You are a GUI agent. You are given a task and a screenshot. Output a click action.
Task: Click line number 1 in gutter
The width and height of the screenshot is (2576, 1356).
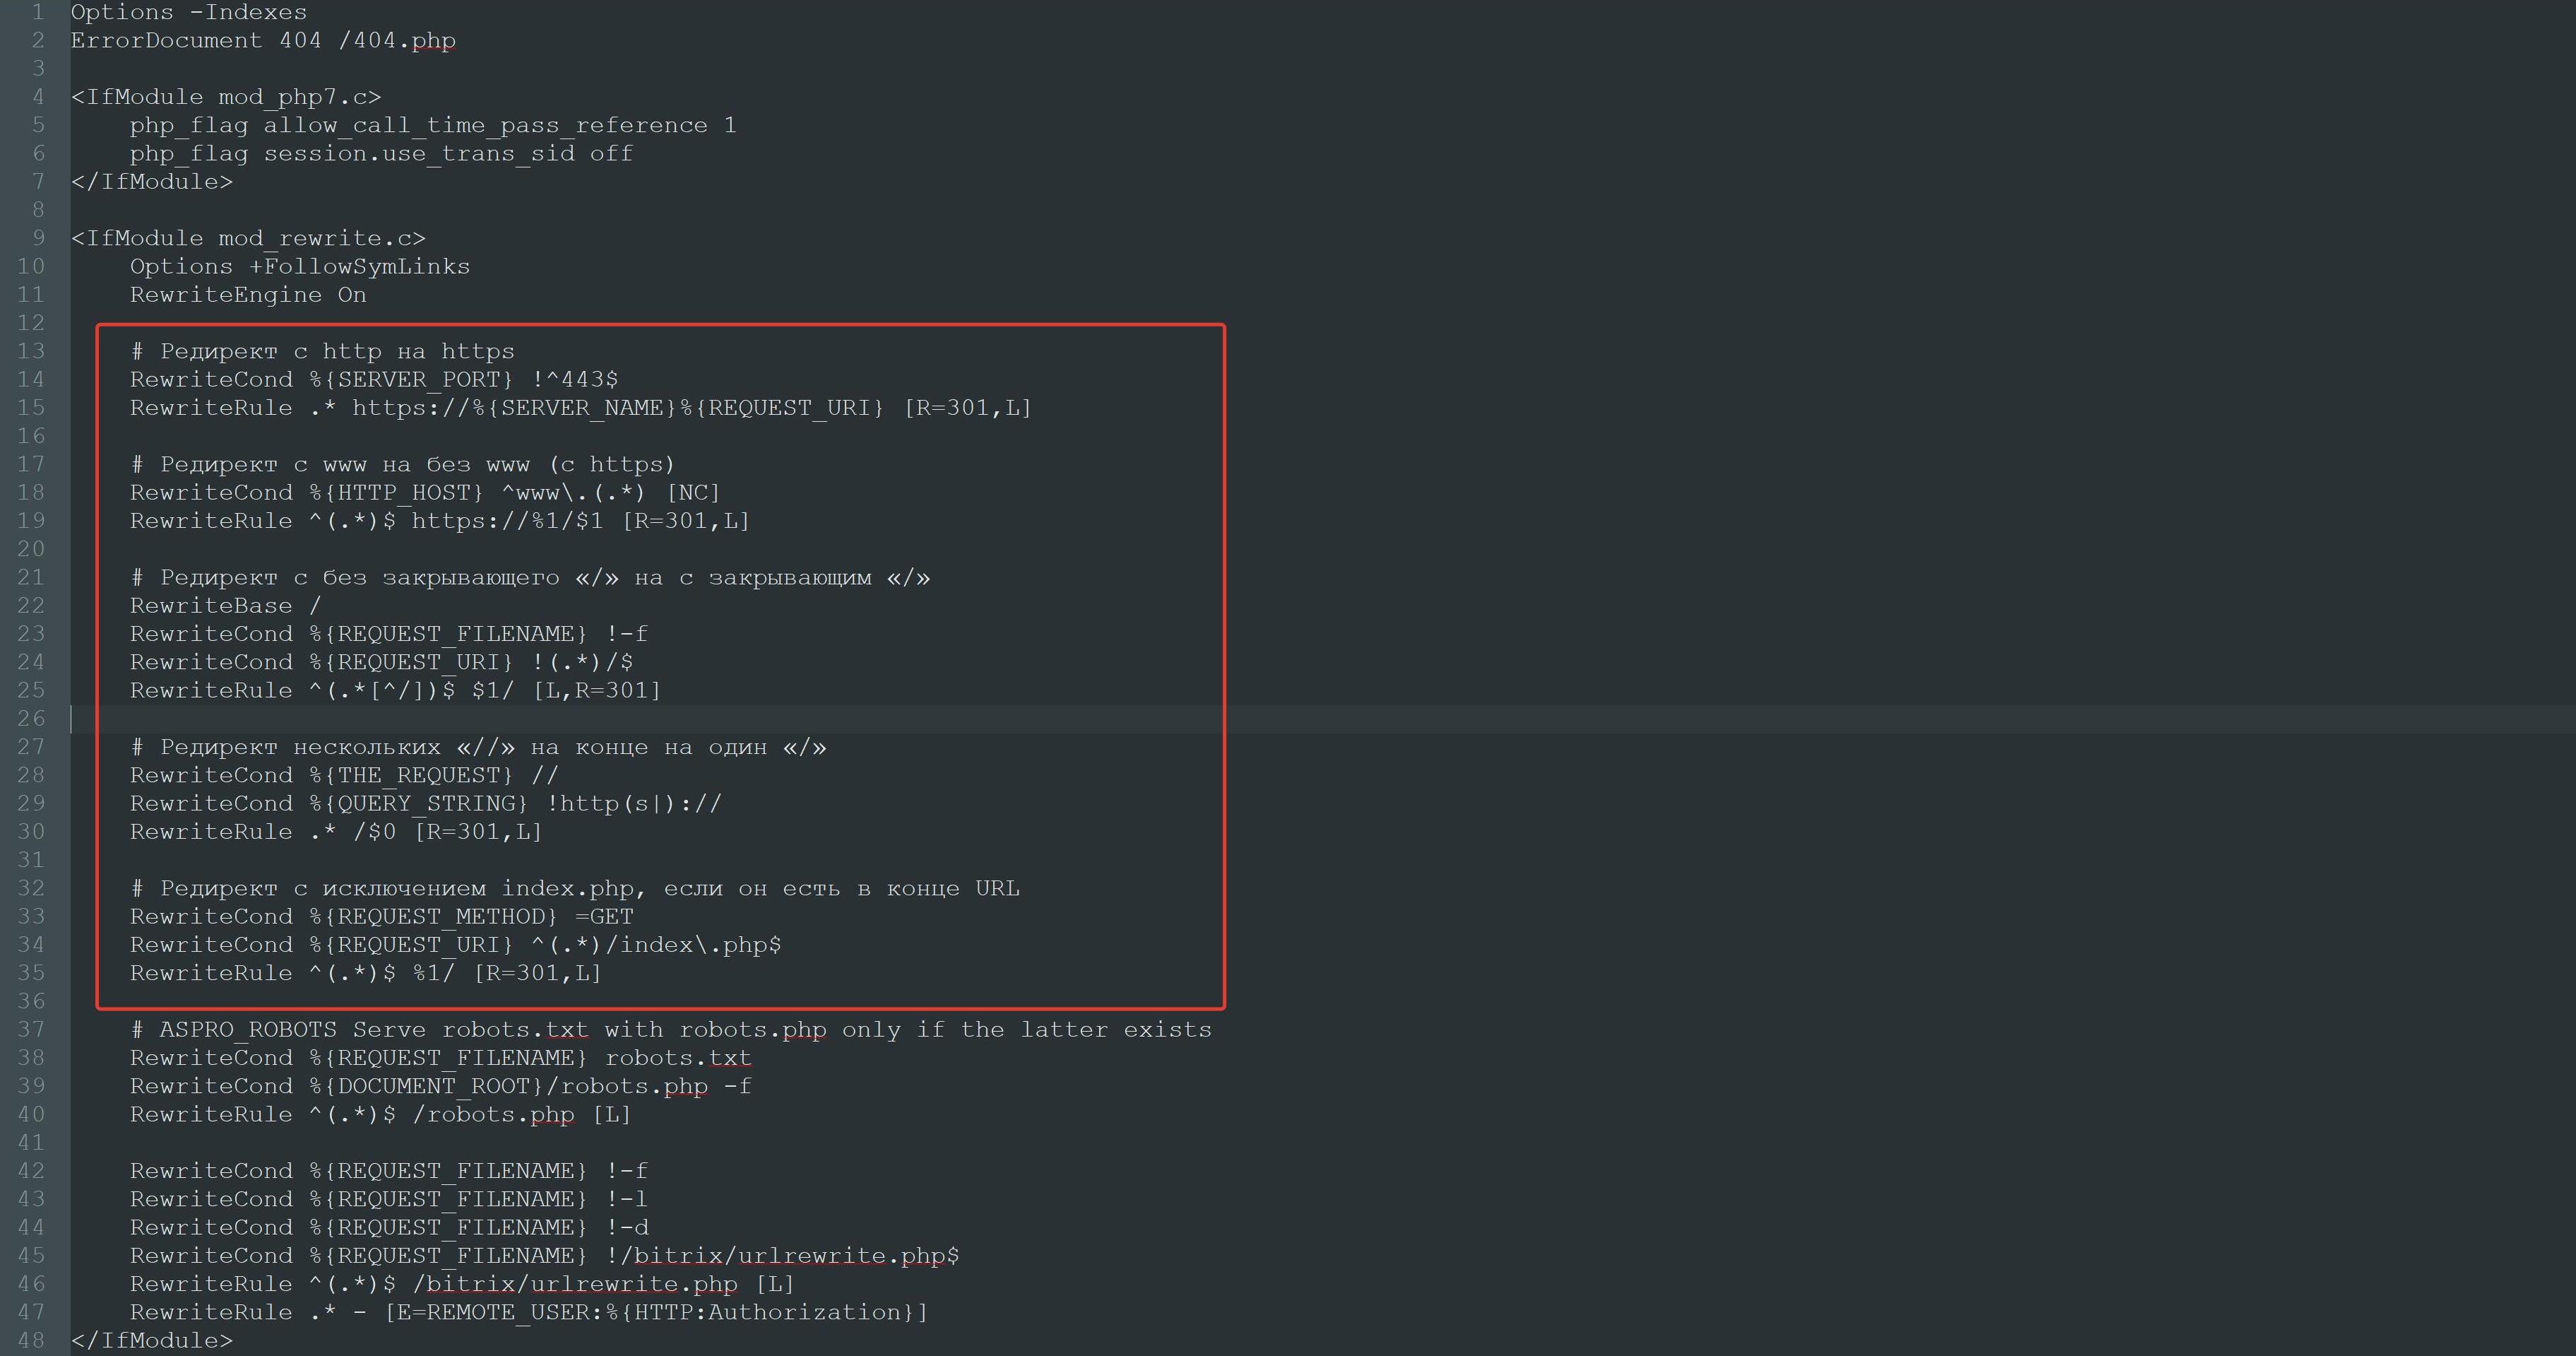[38, 12]
